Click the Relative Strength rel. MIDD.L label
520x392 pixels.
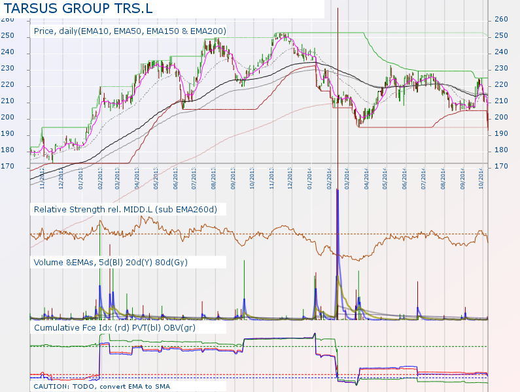[x=125, y=209]
